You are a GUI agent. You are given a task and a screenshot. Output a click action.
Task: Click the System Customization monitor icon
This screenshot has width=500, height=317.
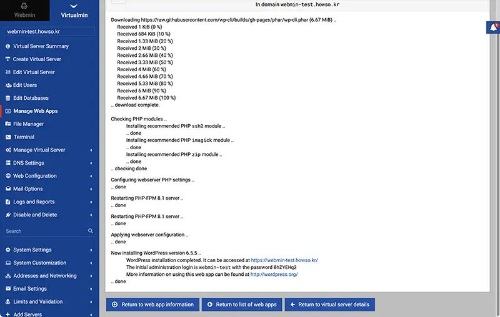point(8,263)
